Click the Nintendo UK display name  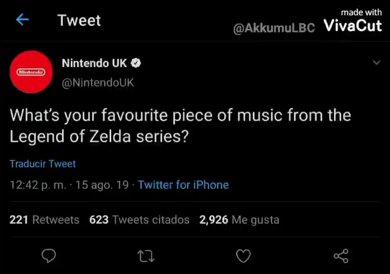click(x=94, y=63)
